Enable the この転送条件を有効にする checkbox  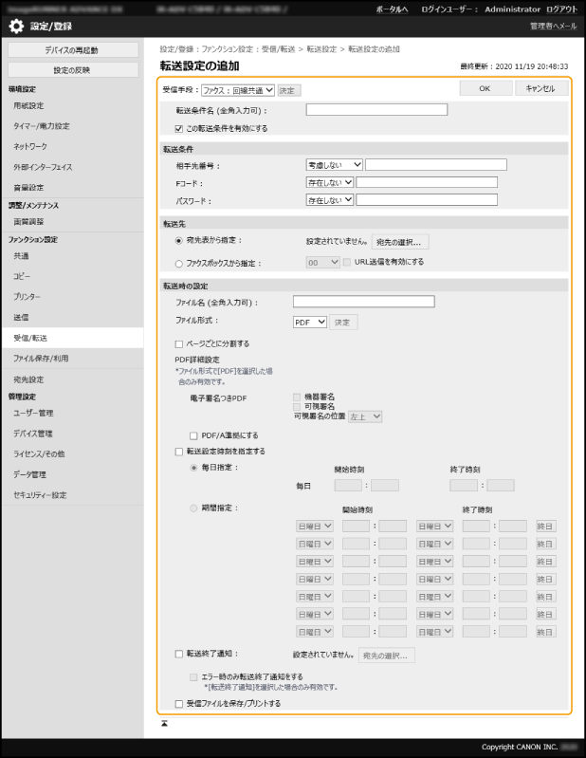click(x=167, y=127)
